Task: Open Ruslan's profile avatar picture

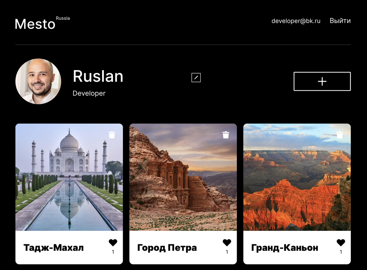Action: [38, 81]
